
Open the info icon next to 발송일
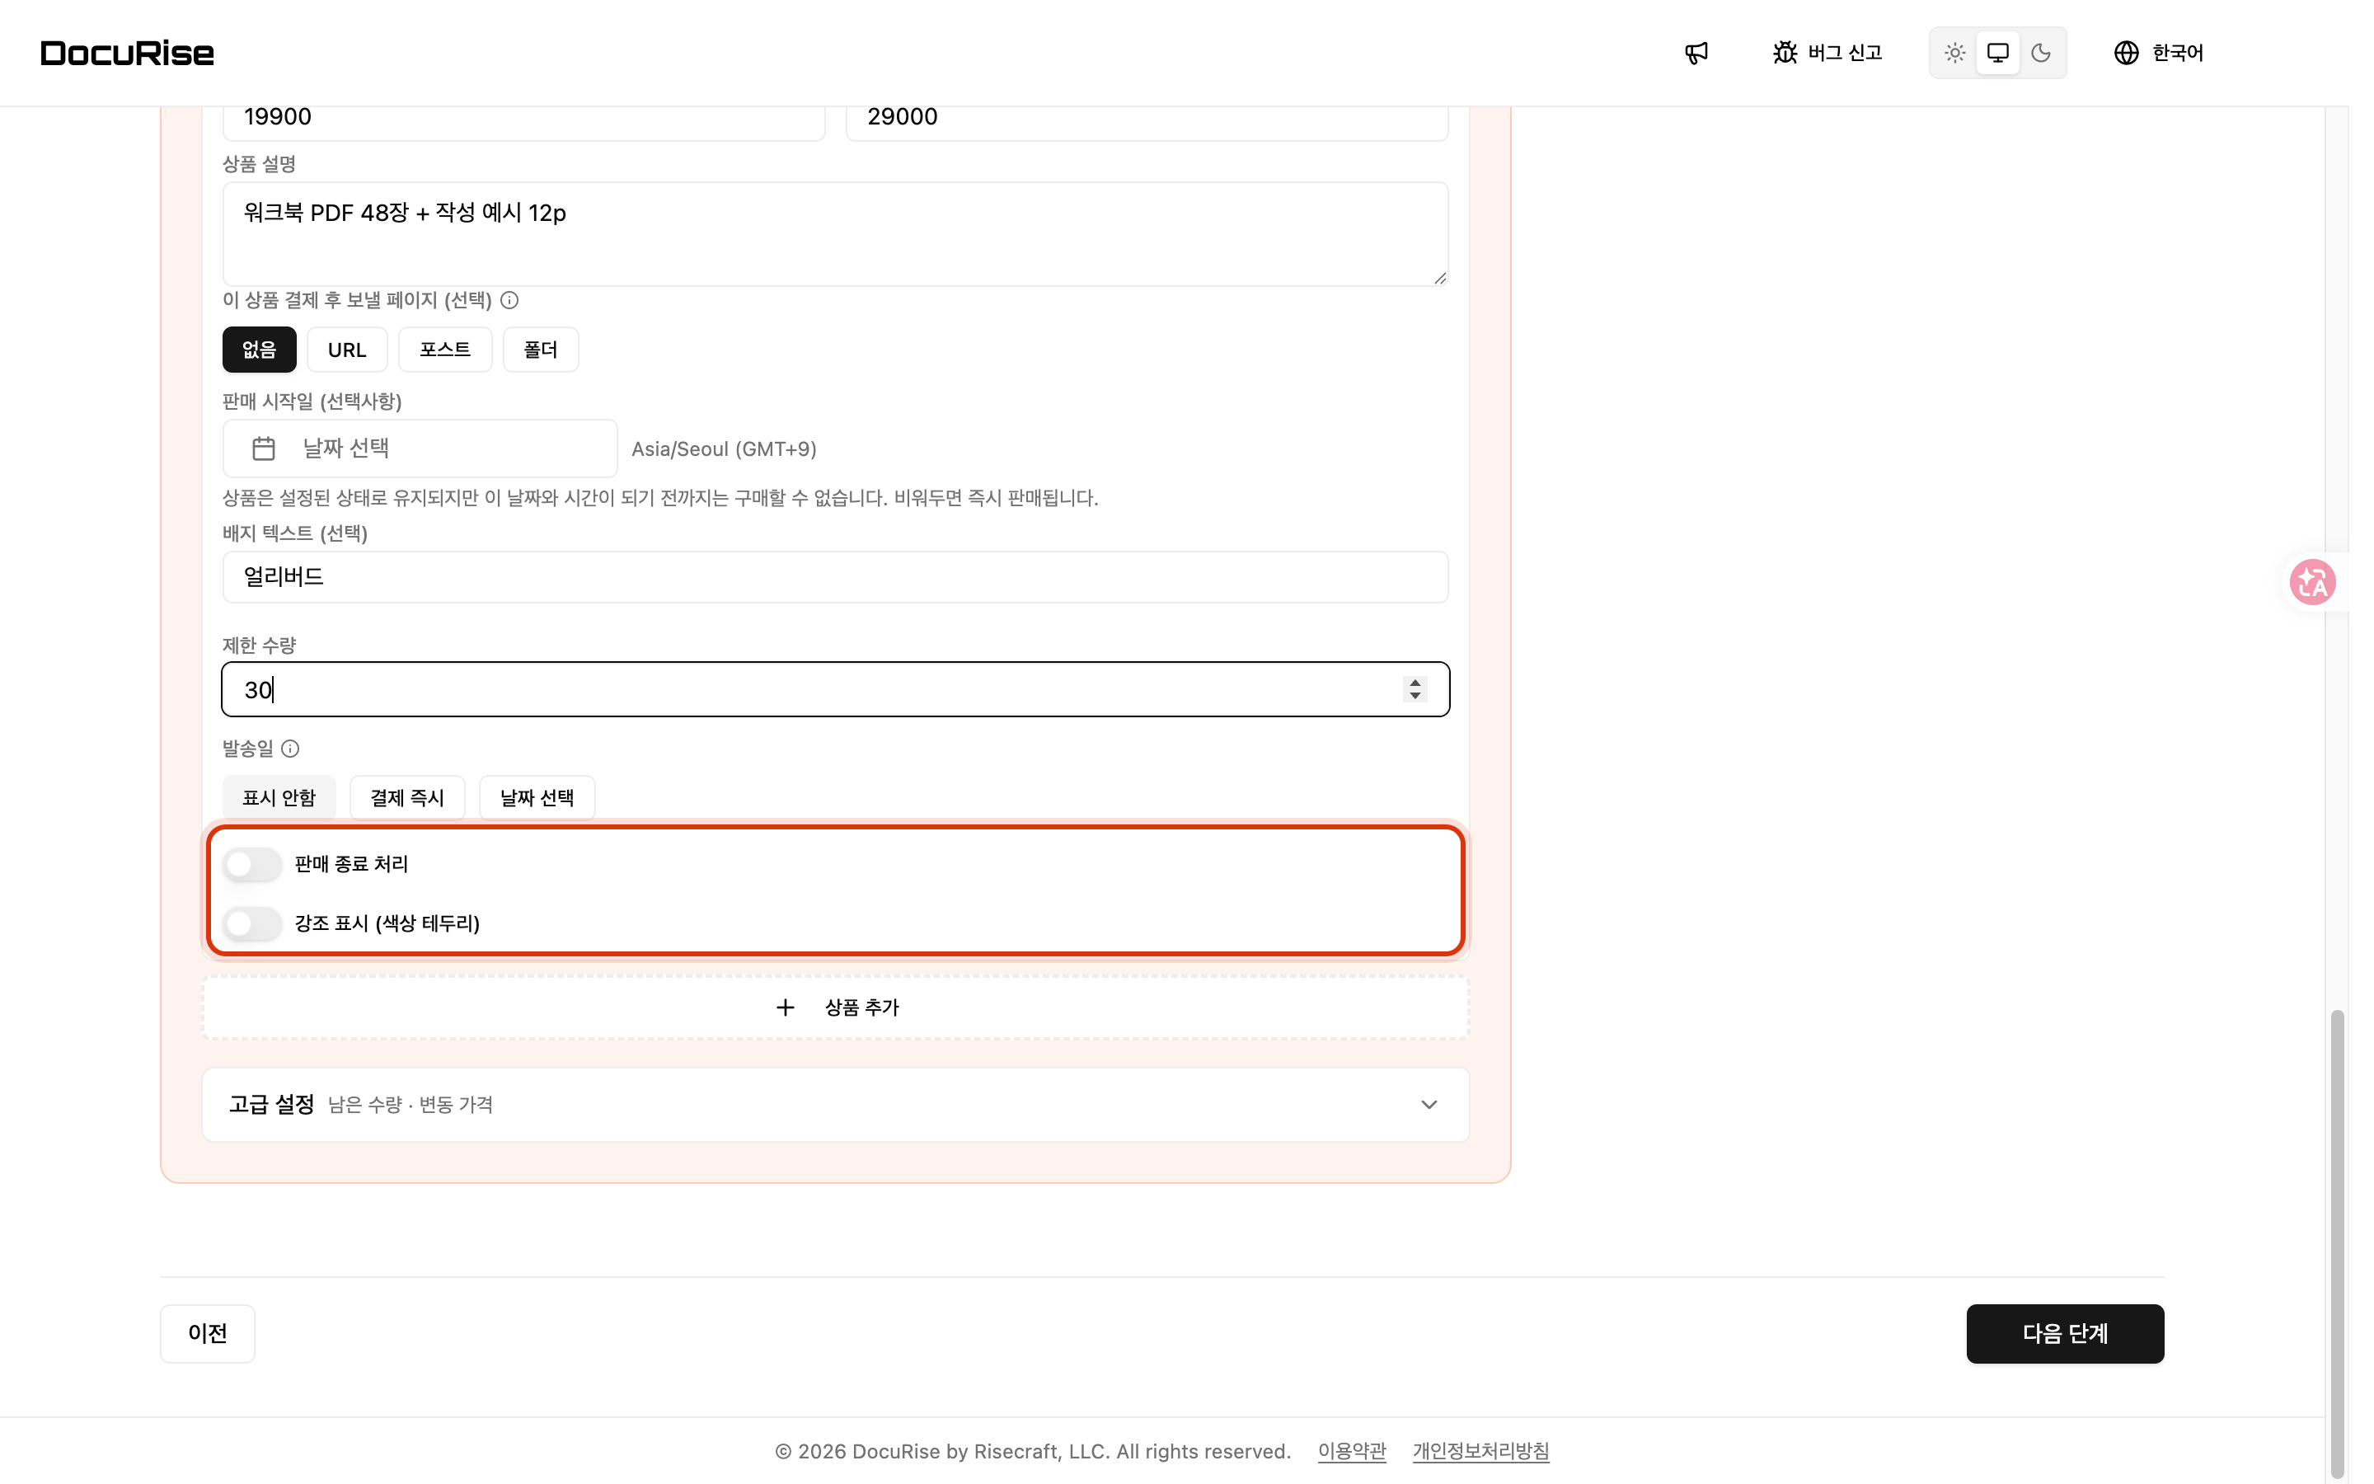[x=290, y=749]
